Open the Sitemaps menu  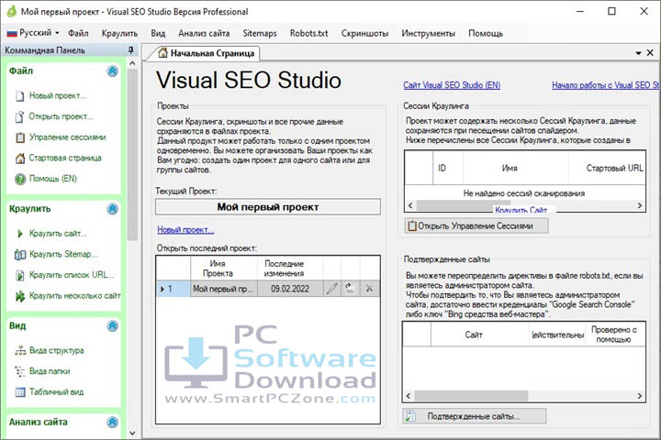[260, 33]
